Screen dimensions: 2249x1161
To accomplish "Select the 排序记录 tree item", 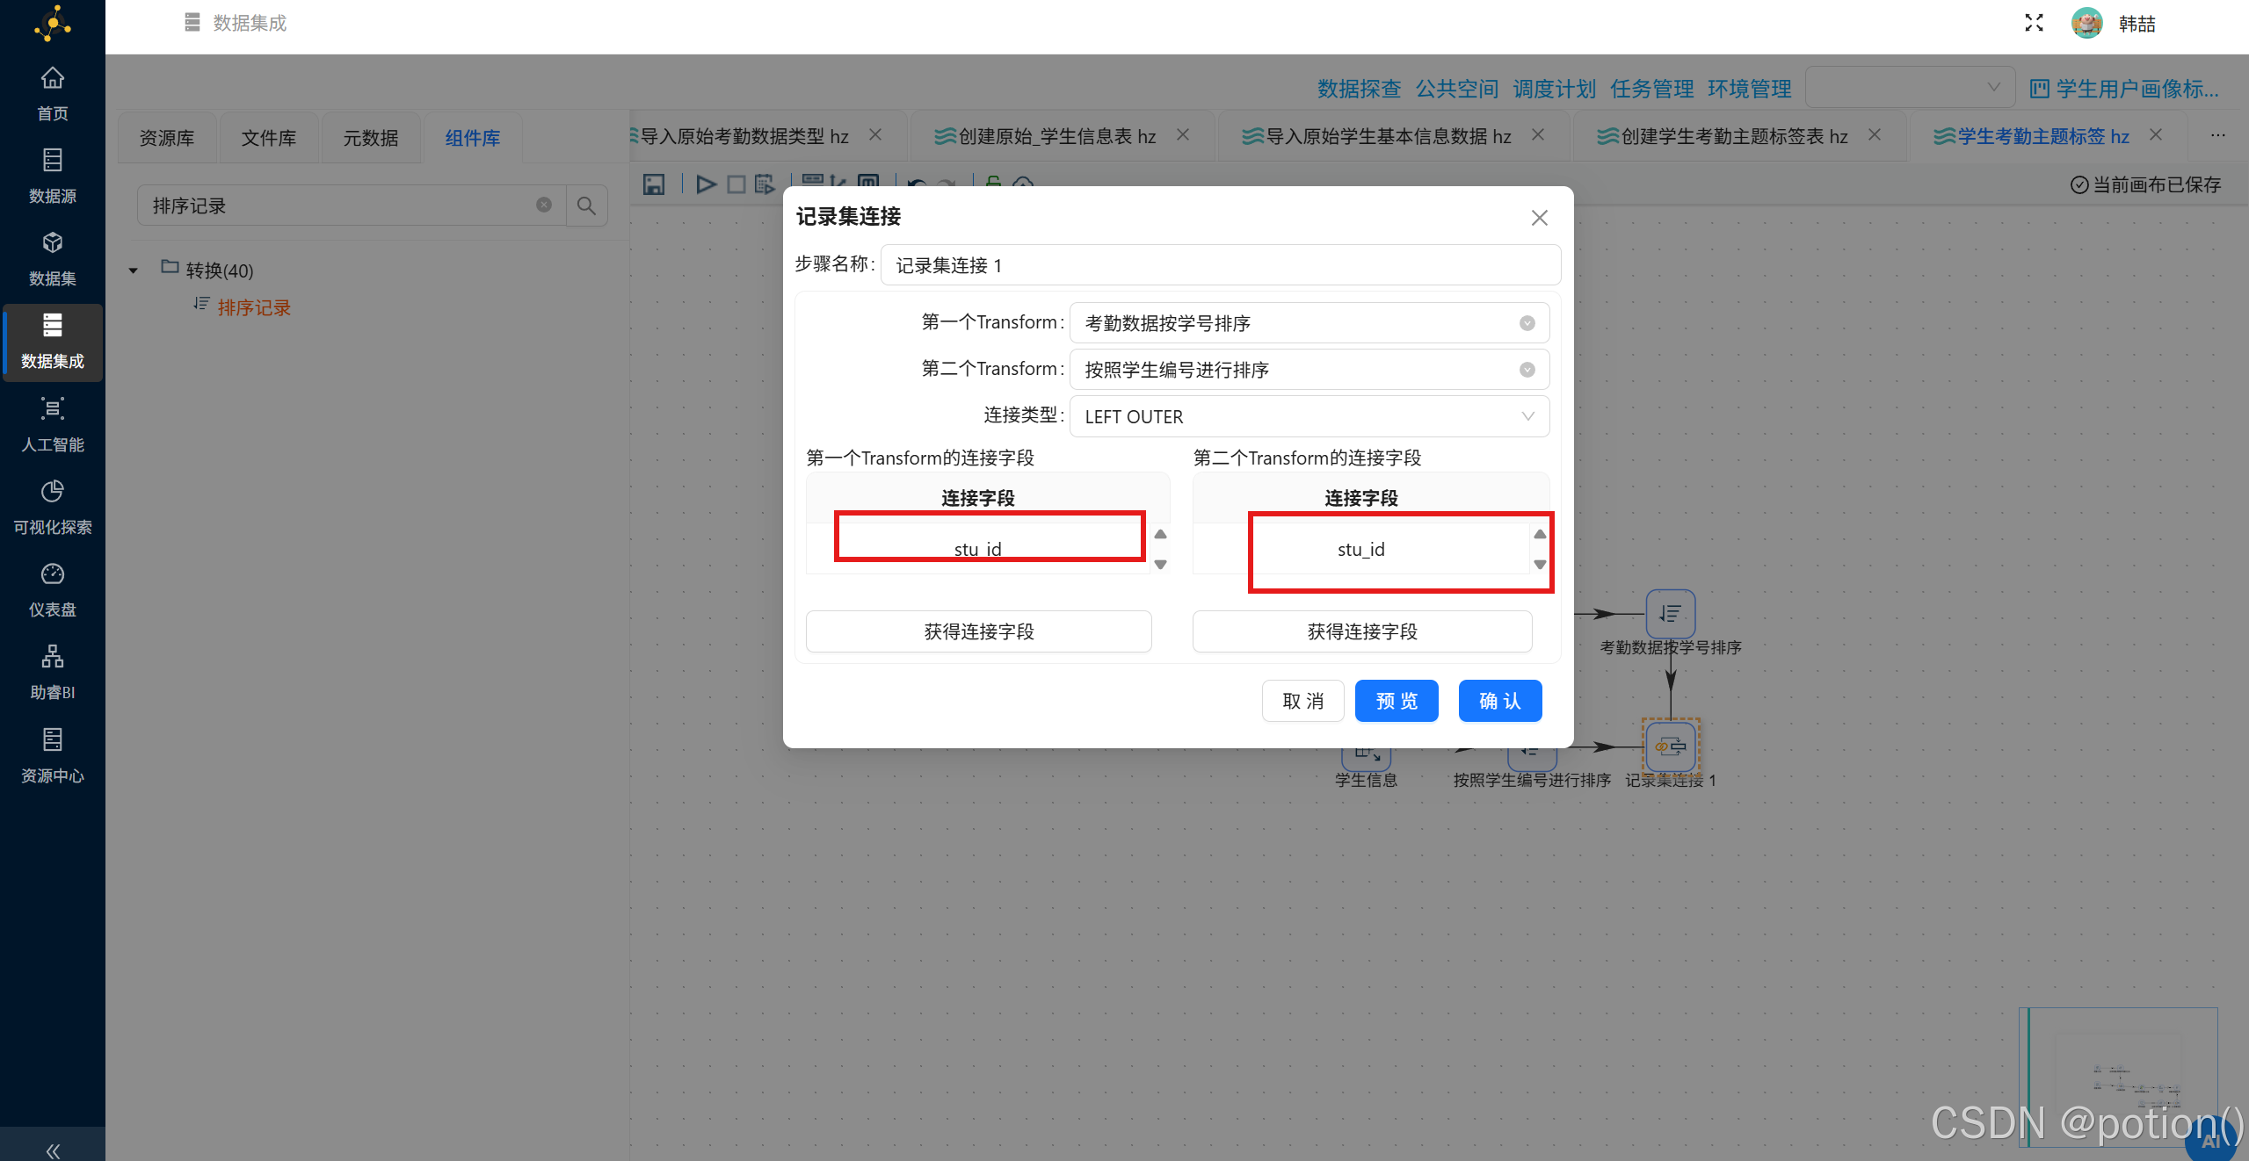I will pyautogui.click(x=253, y=307).
